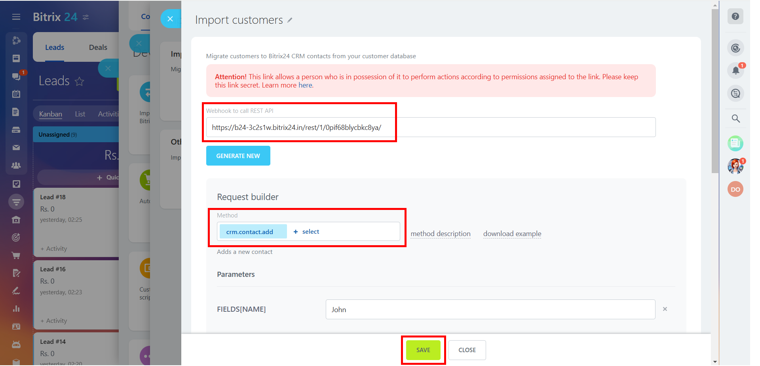This screenshot has height=366, width=760.
Task: Open the Online Store cart icon in sidebar
Action: click(x=16, y=255)
